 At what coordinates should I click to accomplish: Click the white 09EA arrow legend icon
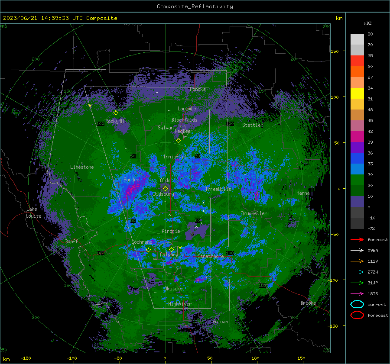click(357, 251)
